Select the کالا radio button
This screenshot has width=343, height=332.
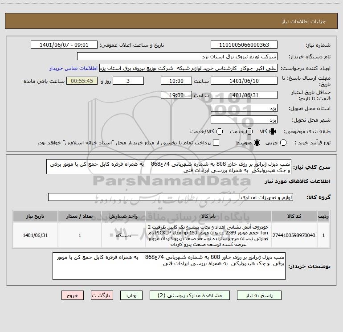273,131
